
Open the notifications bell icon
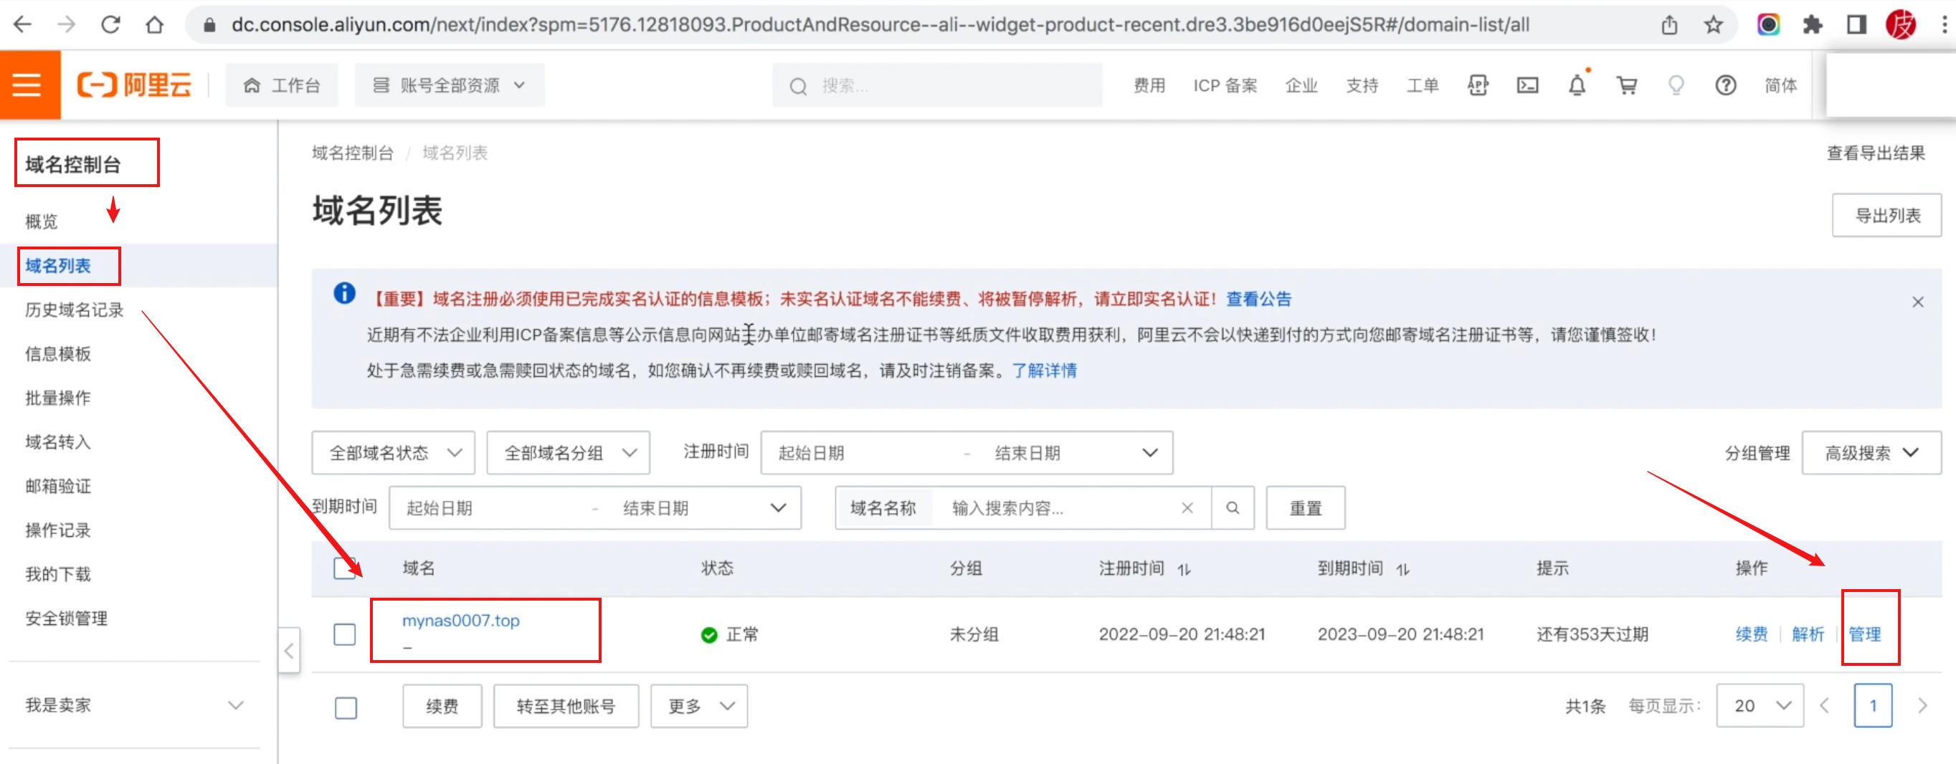click(x=1577, y=85)
